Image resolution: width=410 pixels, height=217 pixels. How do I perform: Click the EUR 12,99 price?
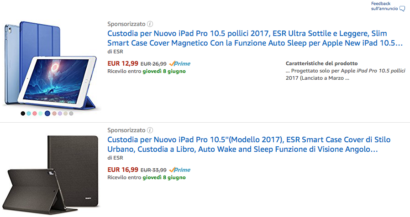click(122, 64)
